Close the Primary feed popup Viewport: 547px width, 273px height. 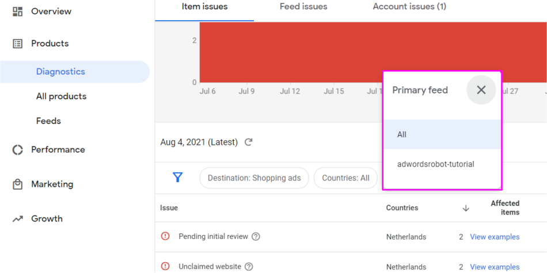[481, 90]
